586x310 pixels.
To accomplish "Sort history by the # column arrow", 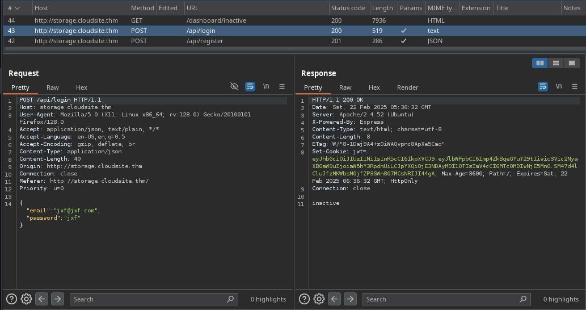I will pyautogui.click(x=17, y=8).
